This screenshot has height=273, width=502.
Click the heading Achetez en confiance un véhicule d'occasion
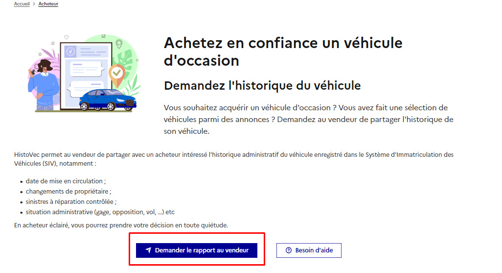click(x=283, y=51)
